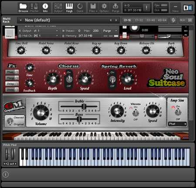The width and height of the screenshot is (196, 188).
Task: Open the Options gear dialog
Action: coord(104,8)
